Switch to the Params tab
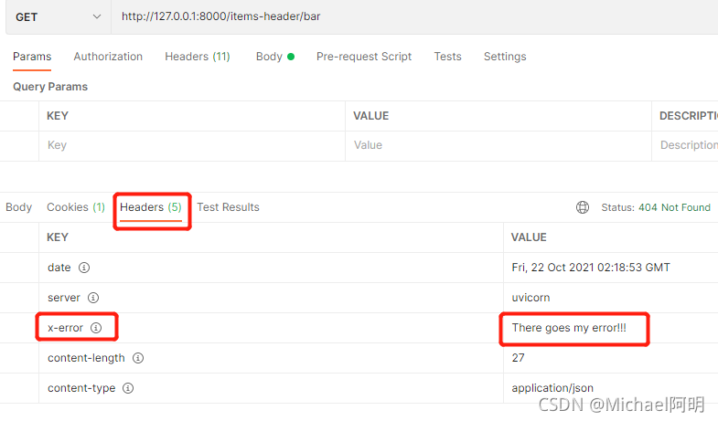 (x=32, y=57)
